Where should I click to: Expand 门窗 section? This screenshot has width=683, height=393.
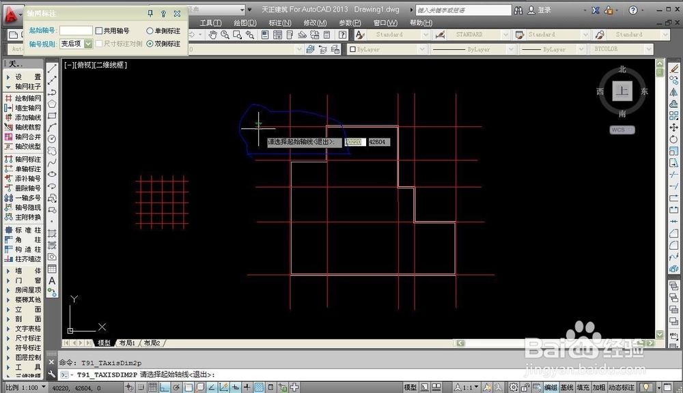pos(23,280)
